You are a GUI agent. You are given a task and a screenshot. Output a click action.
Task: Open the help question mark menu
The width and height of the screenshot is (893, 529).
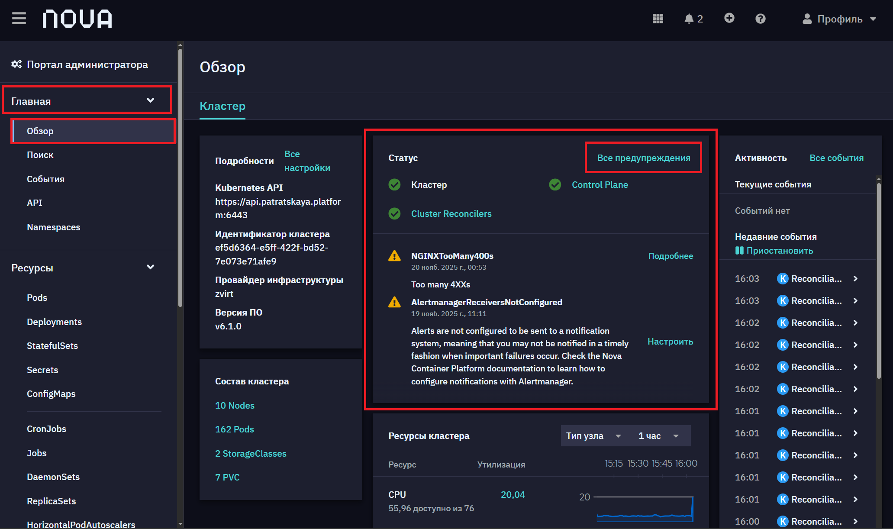pyautogui.click(x=760, y=19)
